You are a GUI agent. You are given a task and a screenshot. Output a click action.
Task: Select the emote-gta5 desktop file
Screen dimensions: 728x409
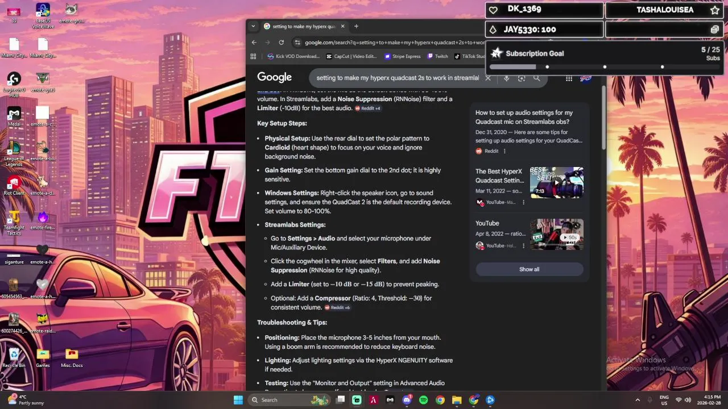tap(43, 82)
